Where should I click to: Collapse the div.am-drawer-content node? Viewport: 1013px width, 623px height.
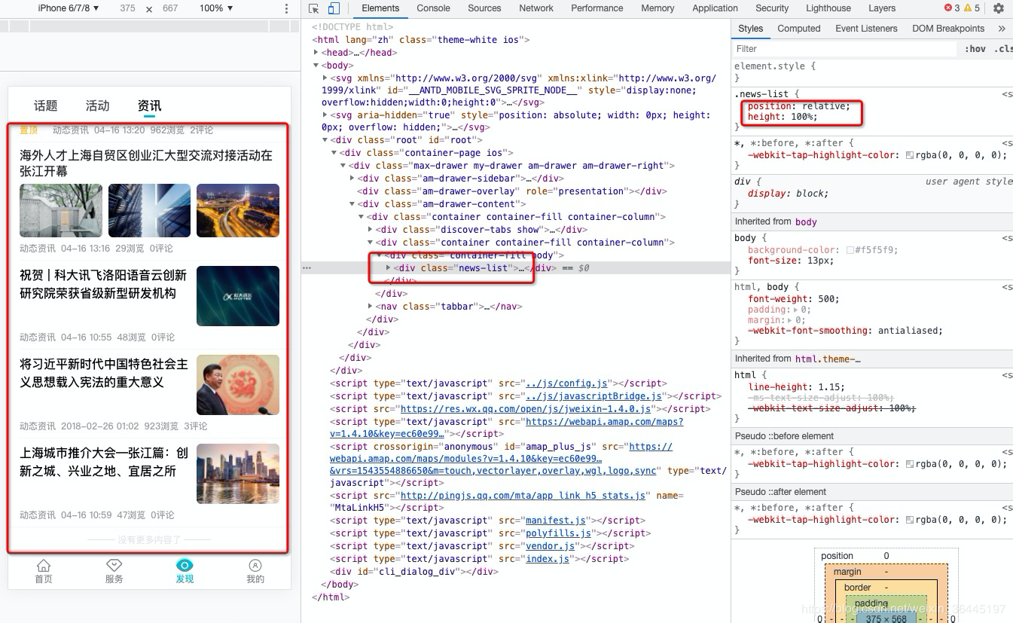352,204
